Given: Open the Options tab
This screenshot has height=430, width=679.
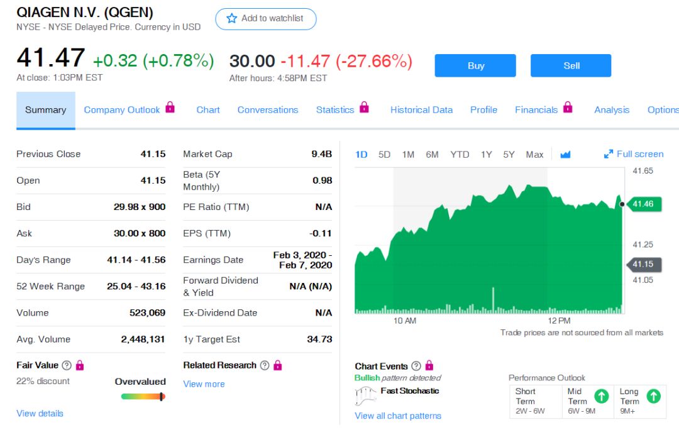Looking at the screenshot, I should tap(663, 110).
